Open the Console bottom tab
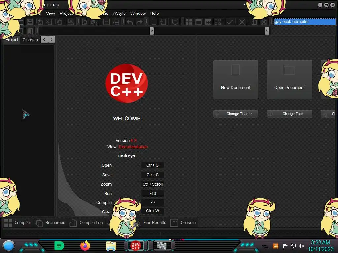 click(184, 223)
